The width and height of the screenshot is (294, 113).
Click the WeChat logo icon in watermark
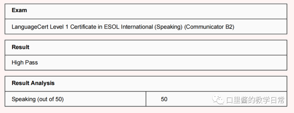click(x=218, y=99)
